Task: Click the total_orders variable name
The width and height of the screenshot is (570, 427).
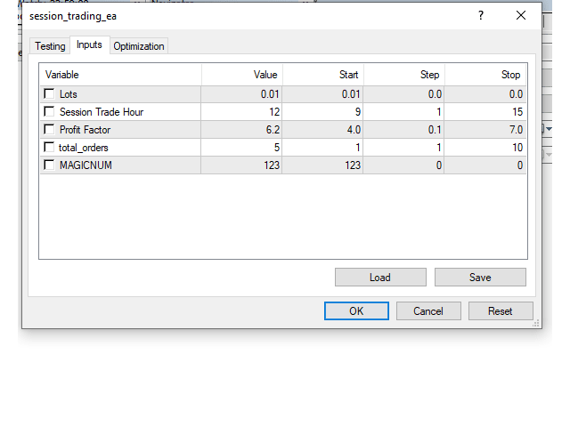Action: pyautogui.click(x=83, y=148)
